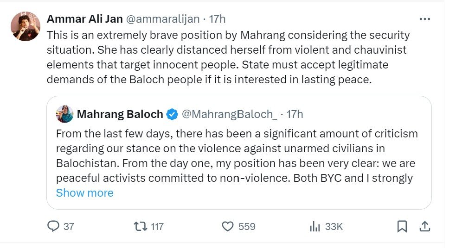Click Mahrang Baloch's blue verified badge

pos(172,114)
